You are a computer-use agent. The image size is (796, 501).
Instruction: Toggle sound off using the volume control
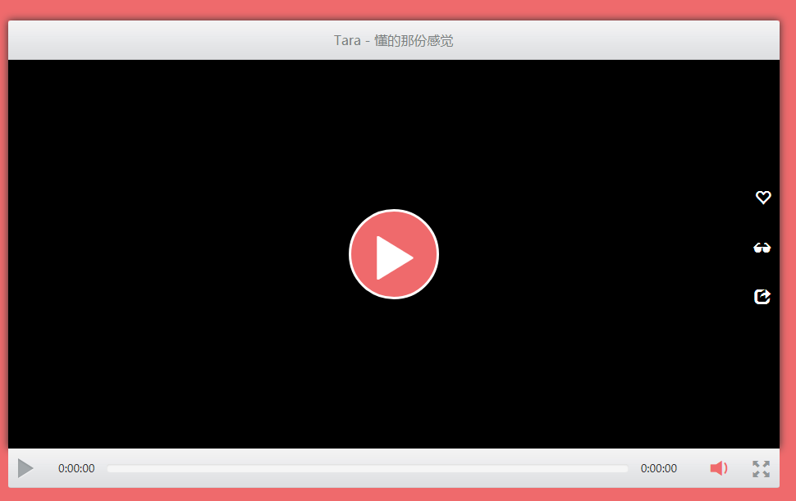719,468
